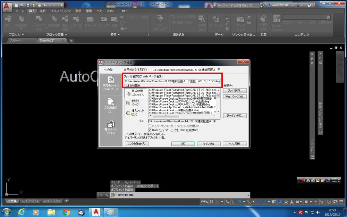Open the object snap settings dropdown arrow
This screenshot has width=347, height=217.
pos(269,202)
